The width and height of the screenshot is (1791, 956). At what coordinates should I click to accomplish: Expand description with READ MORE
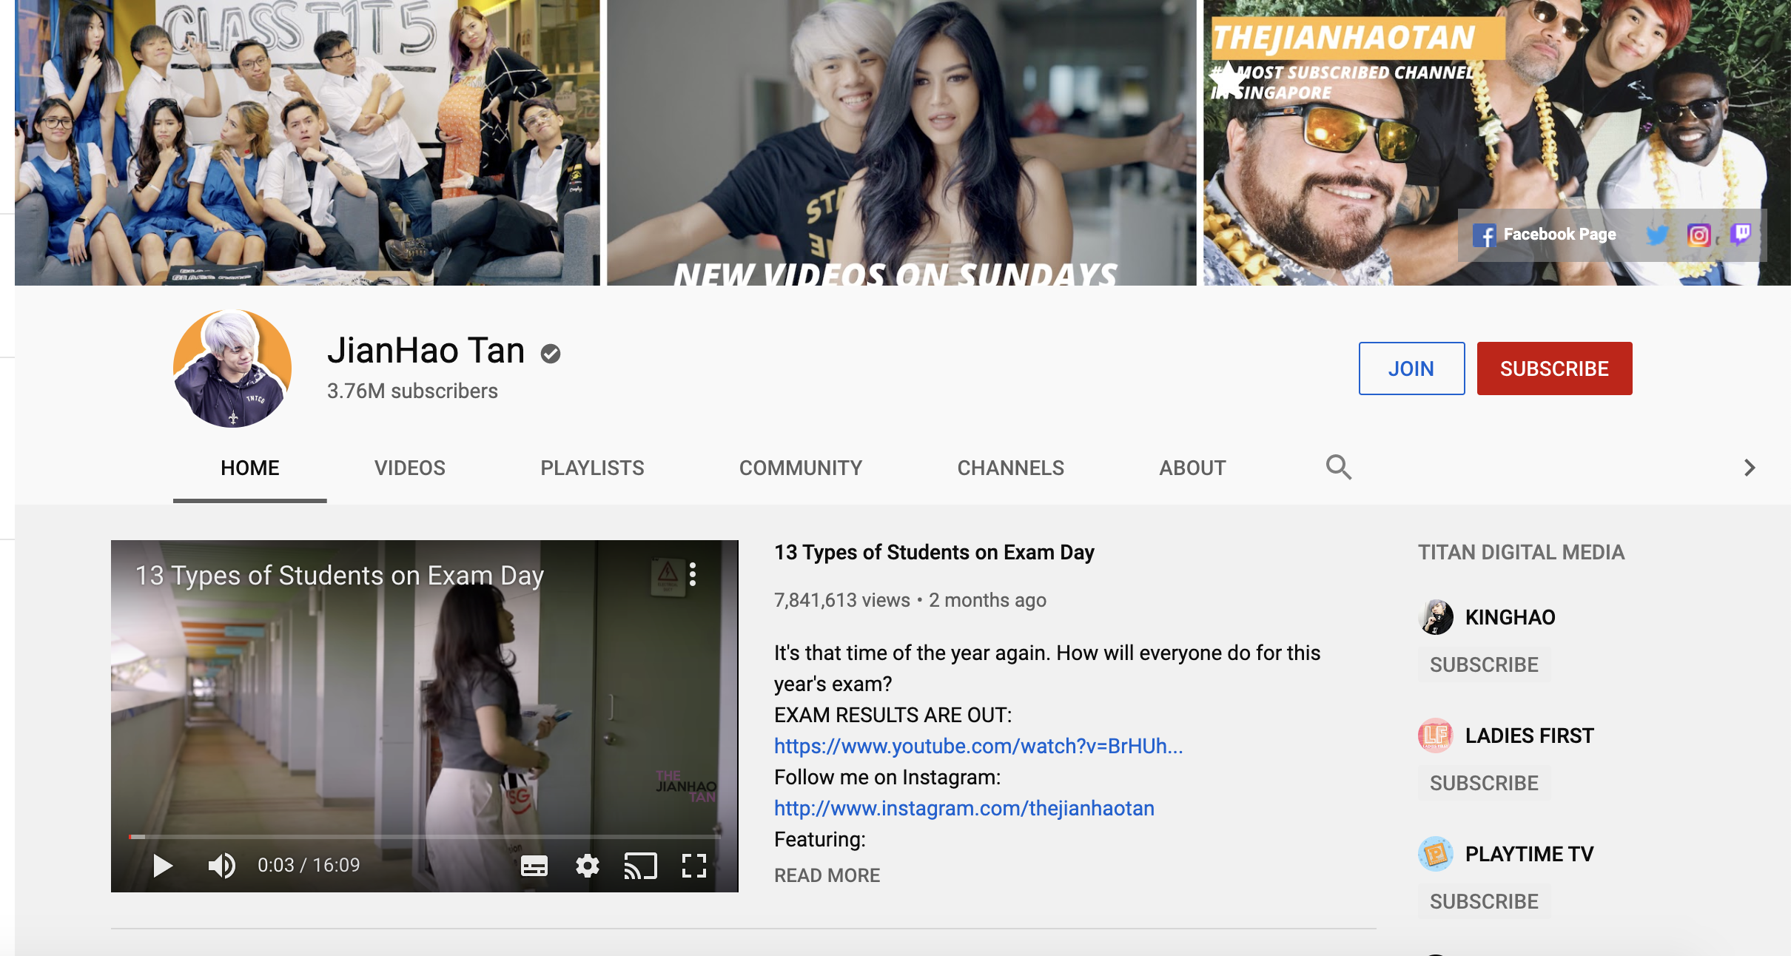pos(827,875)
